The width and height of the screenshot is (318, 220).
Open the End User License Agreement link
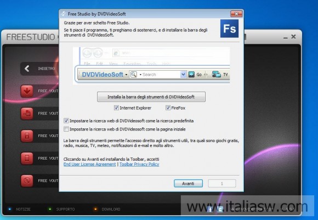tap(89, 164)
